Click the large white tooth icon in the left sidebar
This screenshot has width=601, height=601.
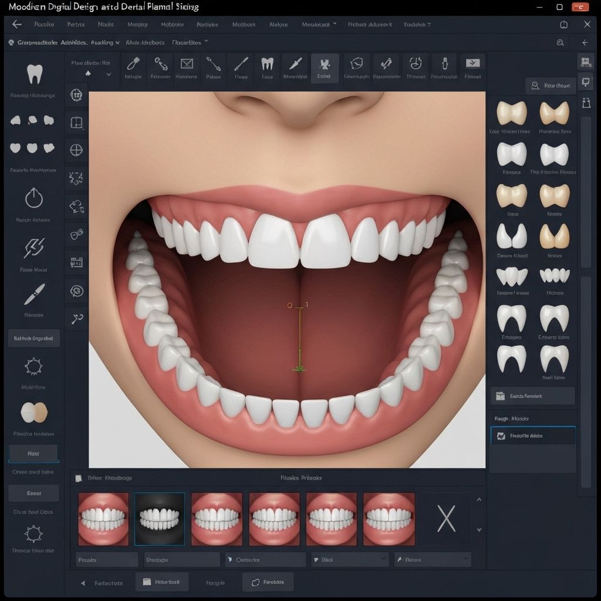(x=35, y=75)
